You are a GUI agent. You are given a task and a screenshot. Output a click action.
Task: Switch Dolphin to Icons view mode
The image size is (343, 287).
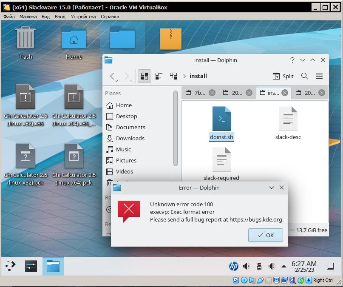(145, 76)
